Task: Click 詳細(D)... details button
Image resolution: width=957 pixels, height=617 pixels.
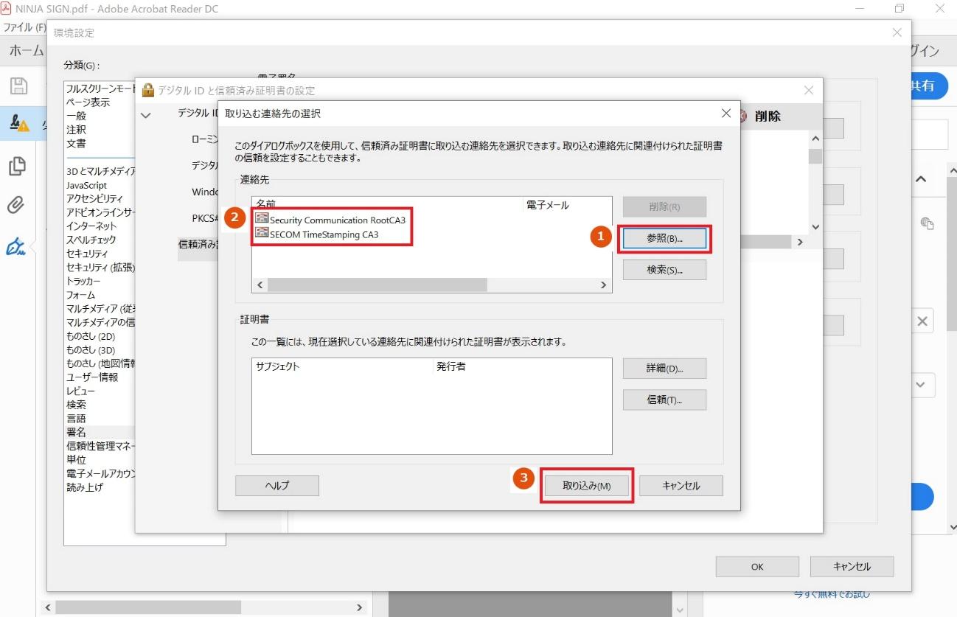Action: point(664,368)
